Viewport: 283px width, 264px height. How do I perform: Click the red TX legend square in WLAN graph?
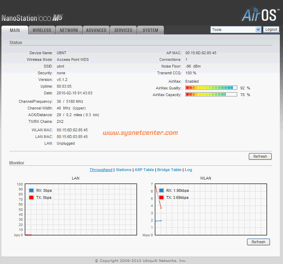(161, 197)
